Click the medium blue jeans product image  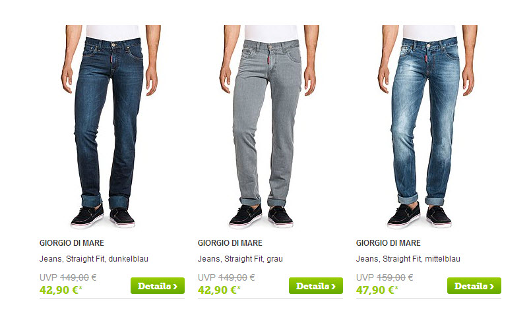tap(427, 127)
